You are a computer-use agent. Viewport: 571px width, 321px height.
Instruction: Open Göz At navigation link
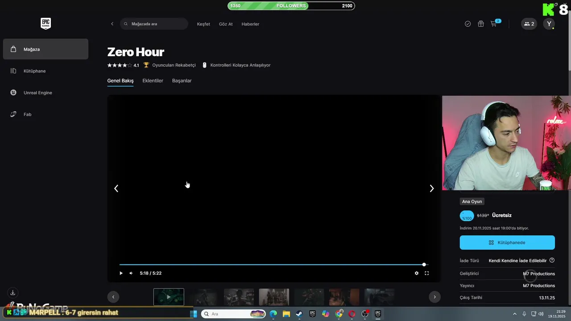(x=226, y=24)
